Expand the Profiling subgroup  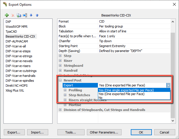[x=65, y=90]
